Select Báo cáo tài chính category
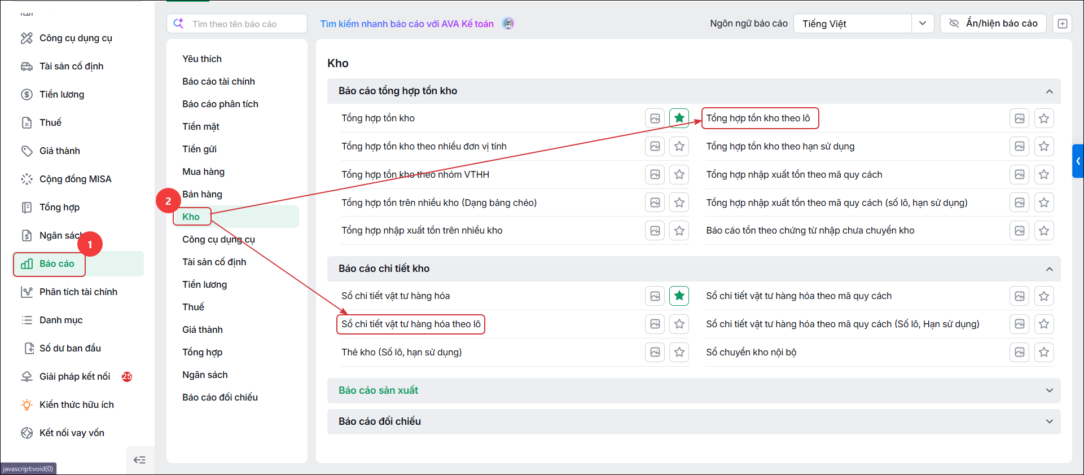This screenshot has height=475, width=1084. pyautogui.click(x=218, y=82)
